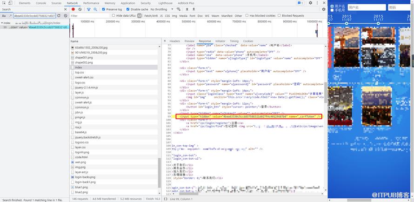Export HAR file using download arrow
Screen dimensions: 414x202
click(x=194, y=9)
